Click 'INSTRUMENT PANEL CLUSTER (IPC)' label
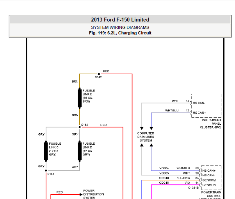 [210, 124]
